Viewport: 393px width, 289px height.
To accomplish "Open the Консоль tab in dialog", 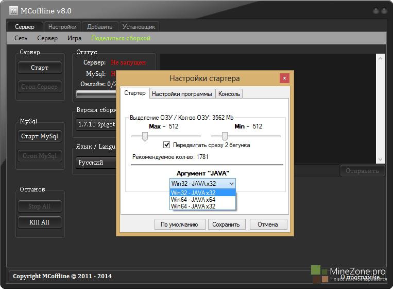I will (x=229, y=94).
